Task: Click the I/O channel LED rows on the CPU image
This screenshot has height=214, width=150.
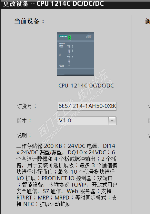Action: coord(70,55)
